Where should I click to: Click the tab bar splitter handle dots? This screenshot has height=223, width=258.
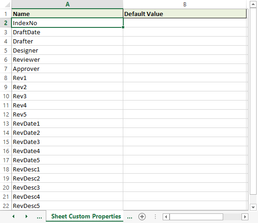pos(155,217)
